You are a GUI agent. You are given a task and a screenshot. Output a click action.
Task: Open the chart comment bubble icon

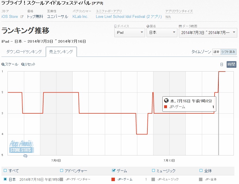point(25,156)
